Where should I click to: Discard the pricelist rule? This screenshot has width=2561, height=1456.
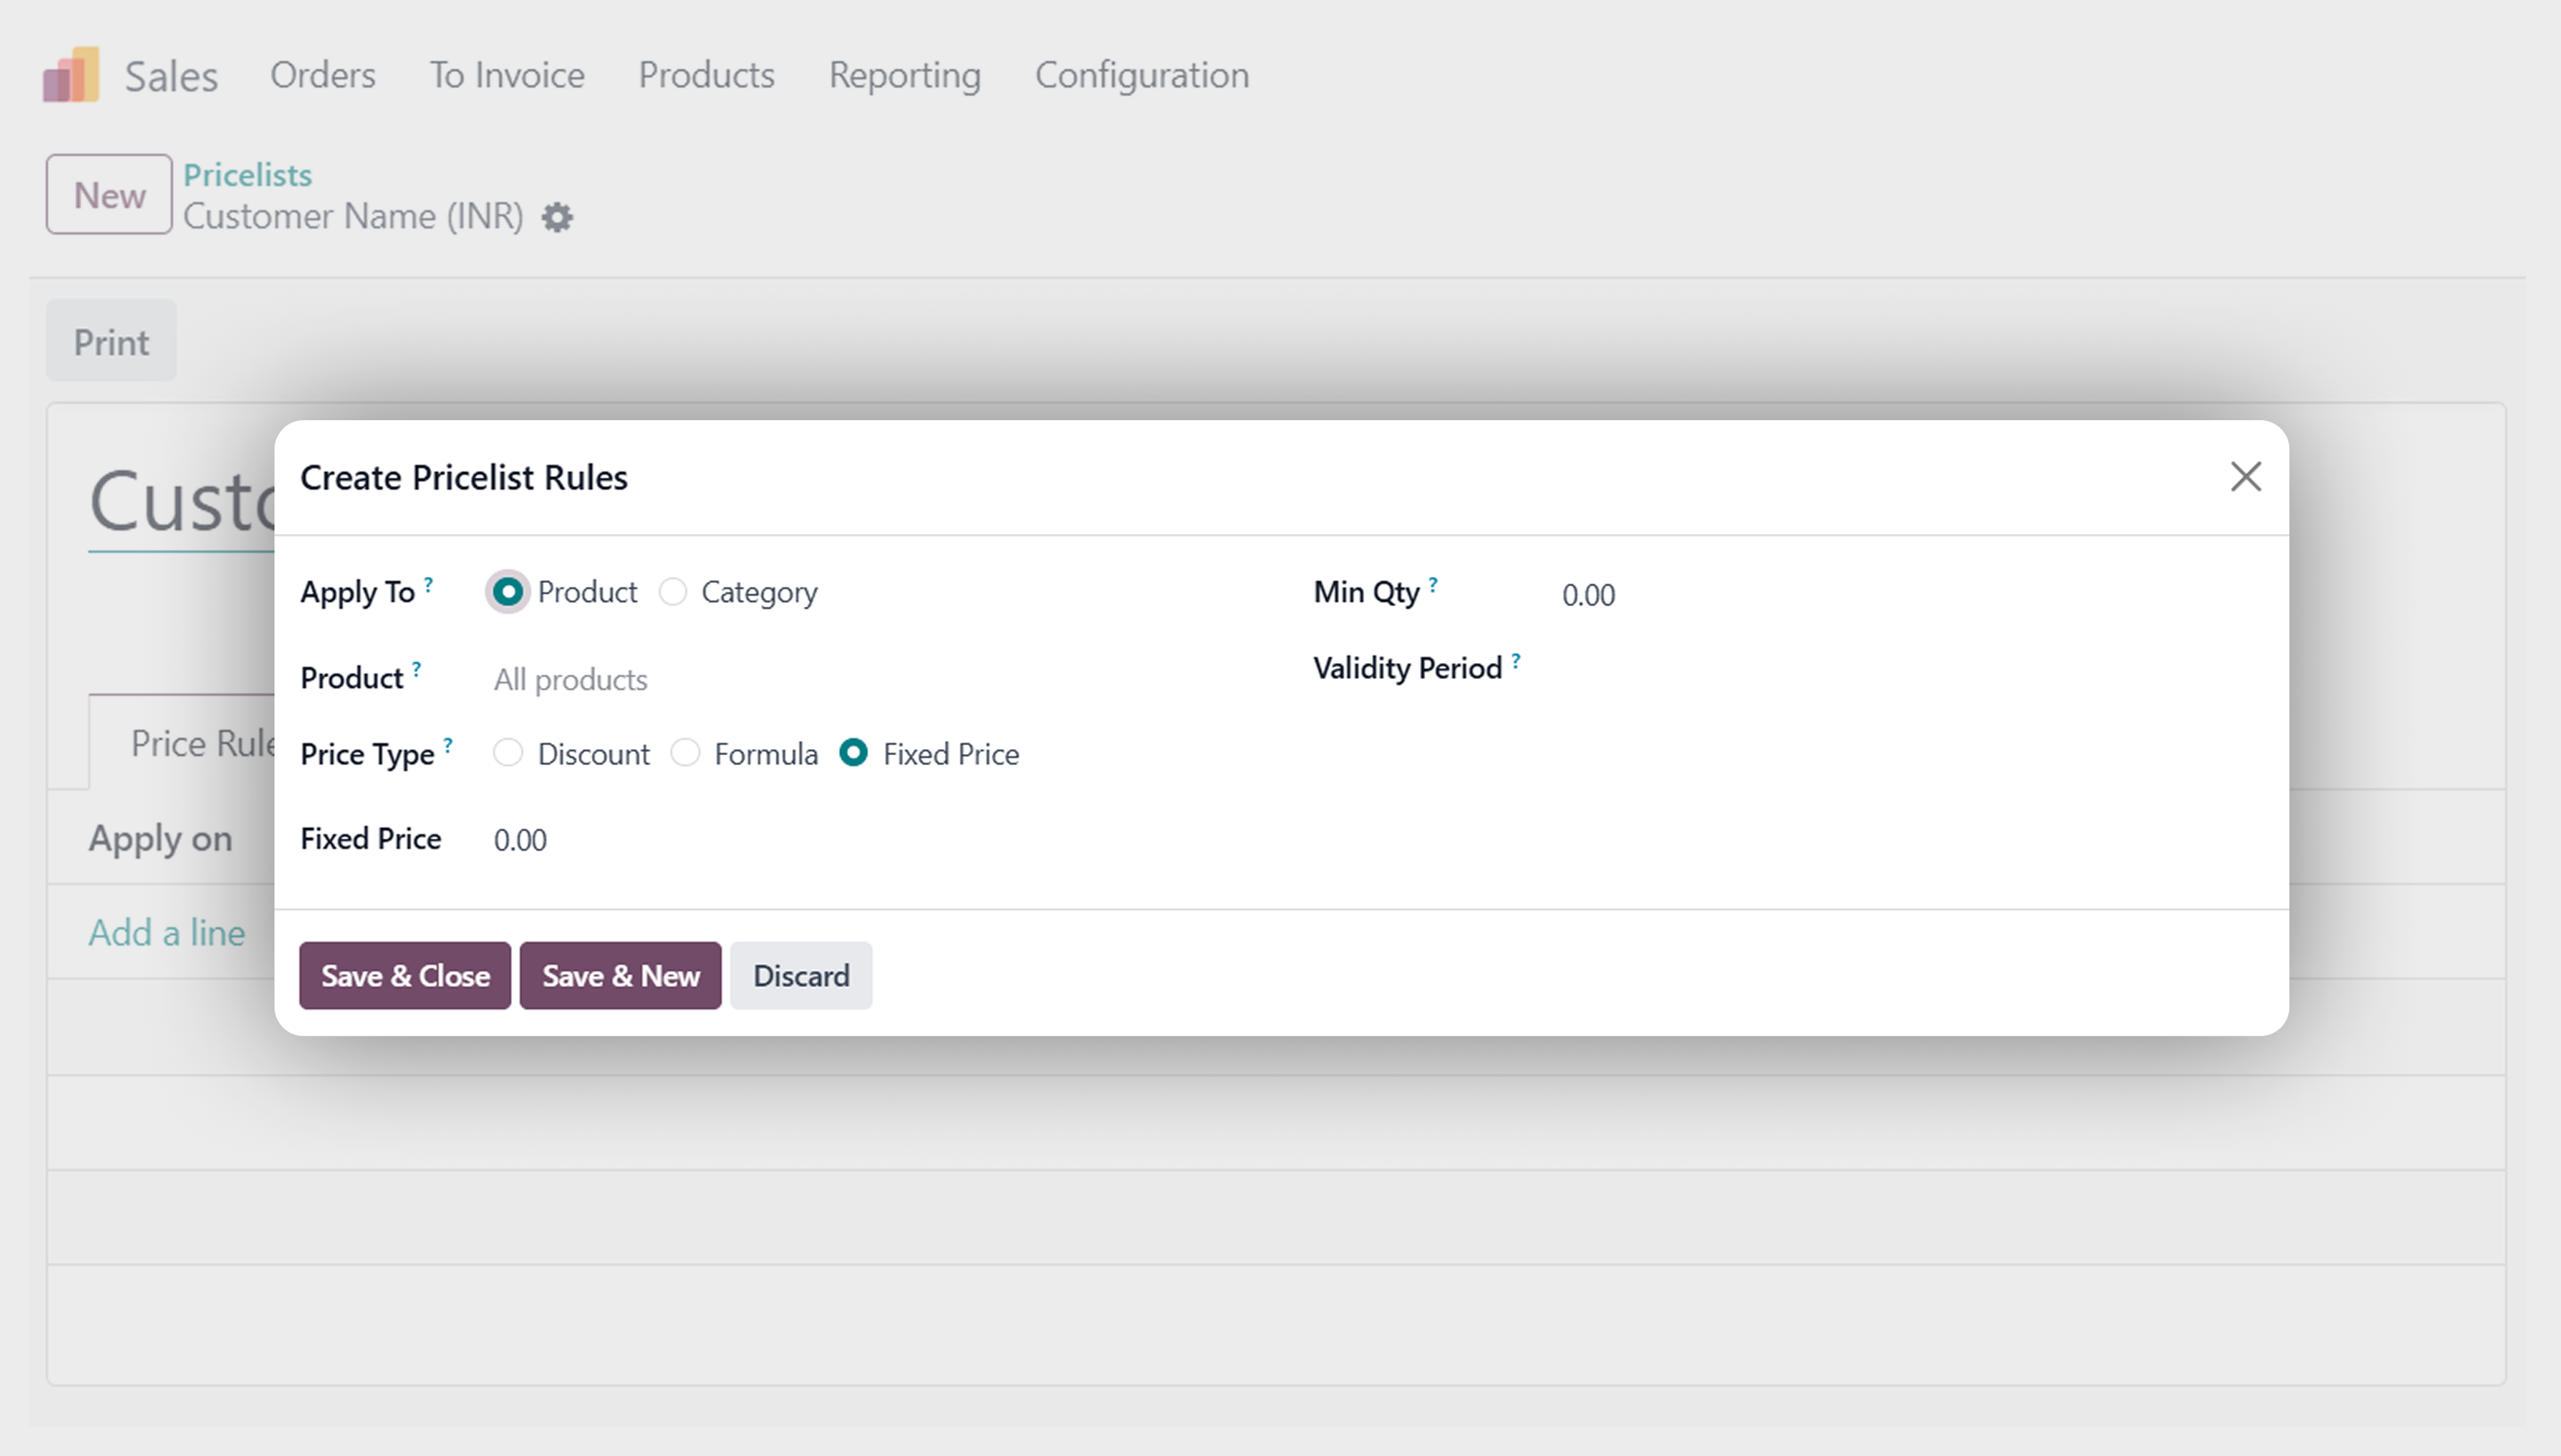point(801,976)
